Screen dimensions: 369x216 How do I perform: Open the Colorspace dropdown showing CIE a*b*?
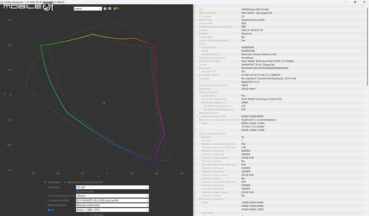pos(112,188)
